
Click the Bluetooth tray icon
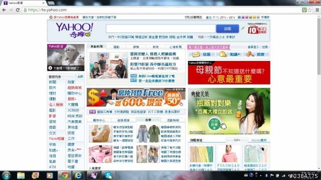click(266, 175)
